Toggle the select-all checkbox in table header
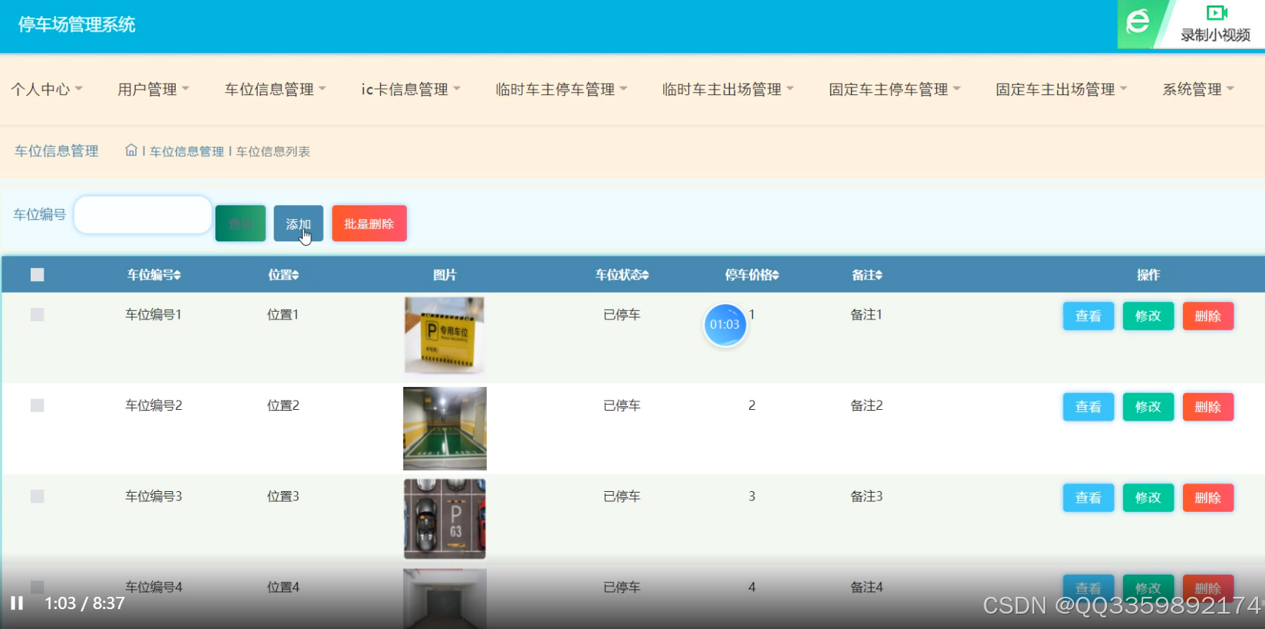The image size is (1265, 629). click(x=37, y=274)
